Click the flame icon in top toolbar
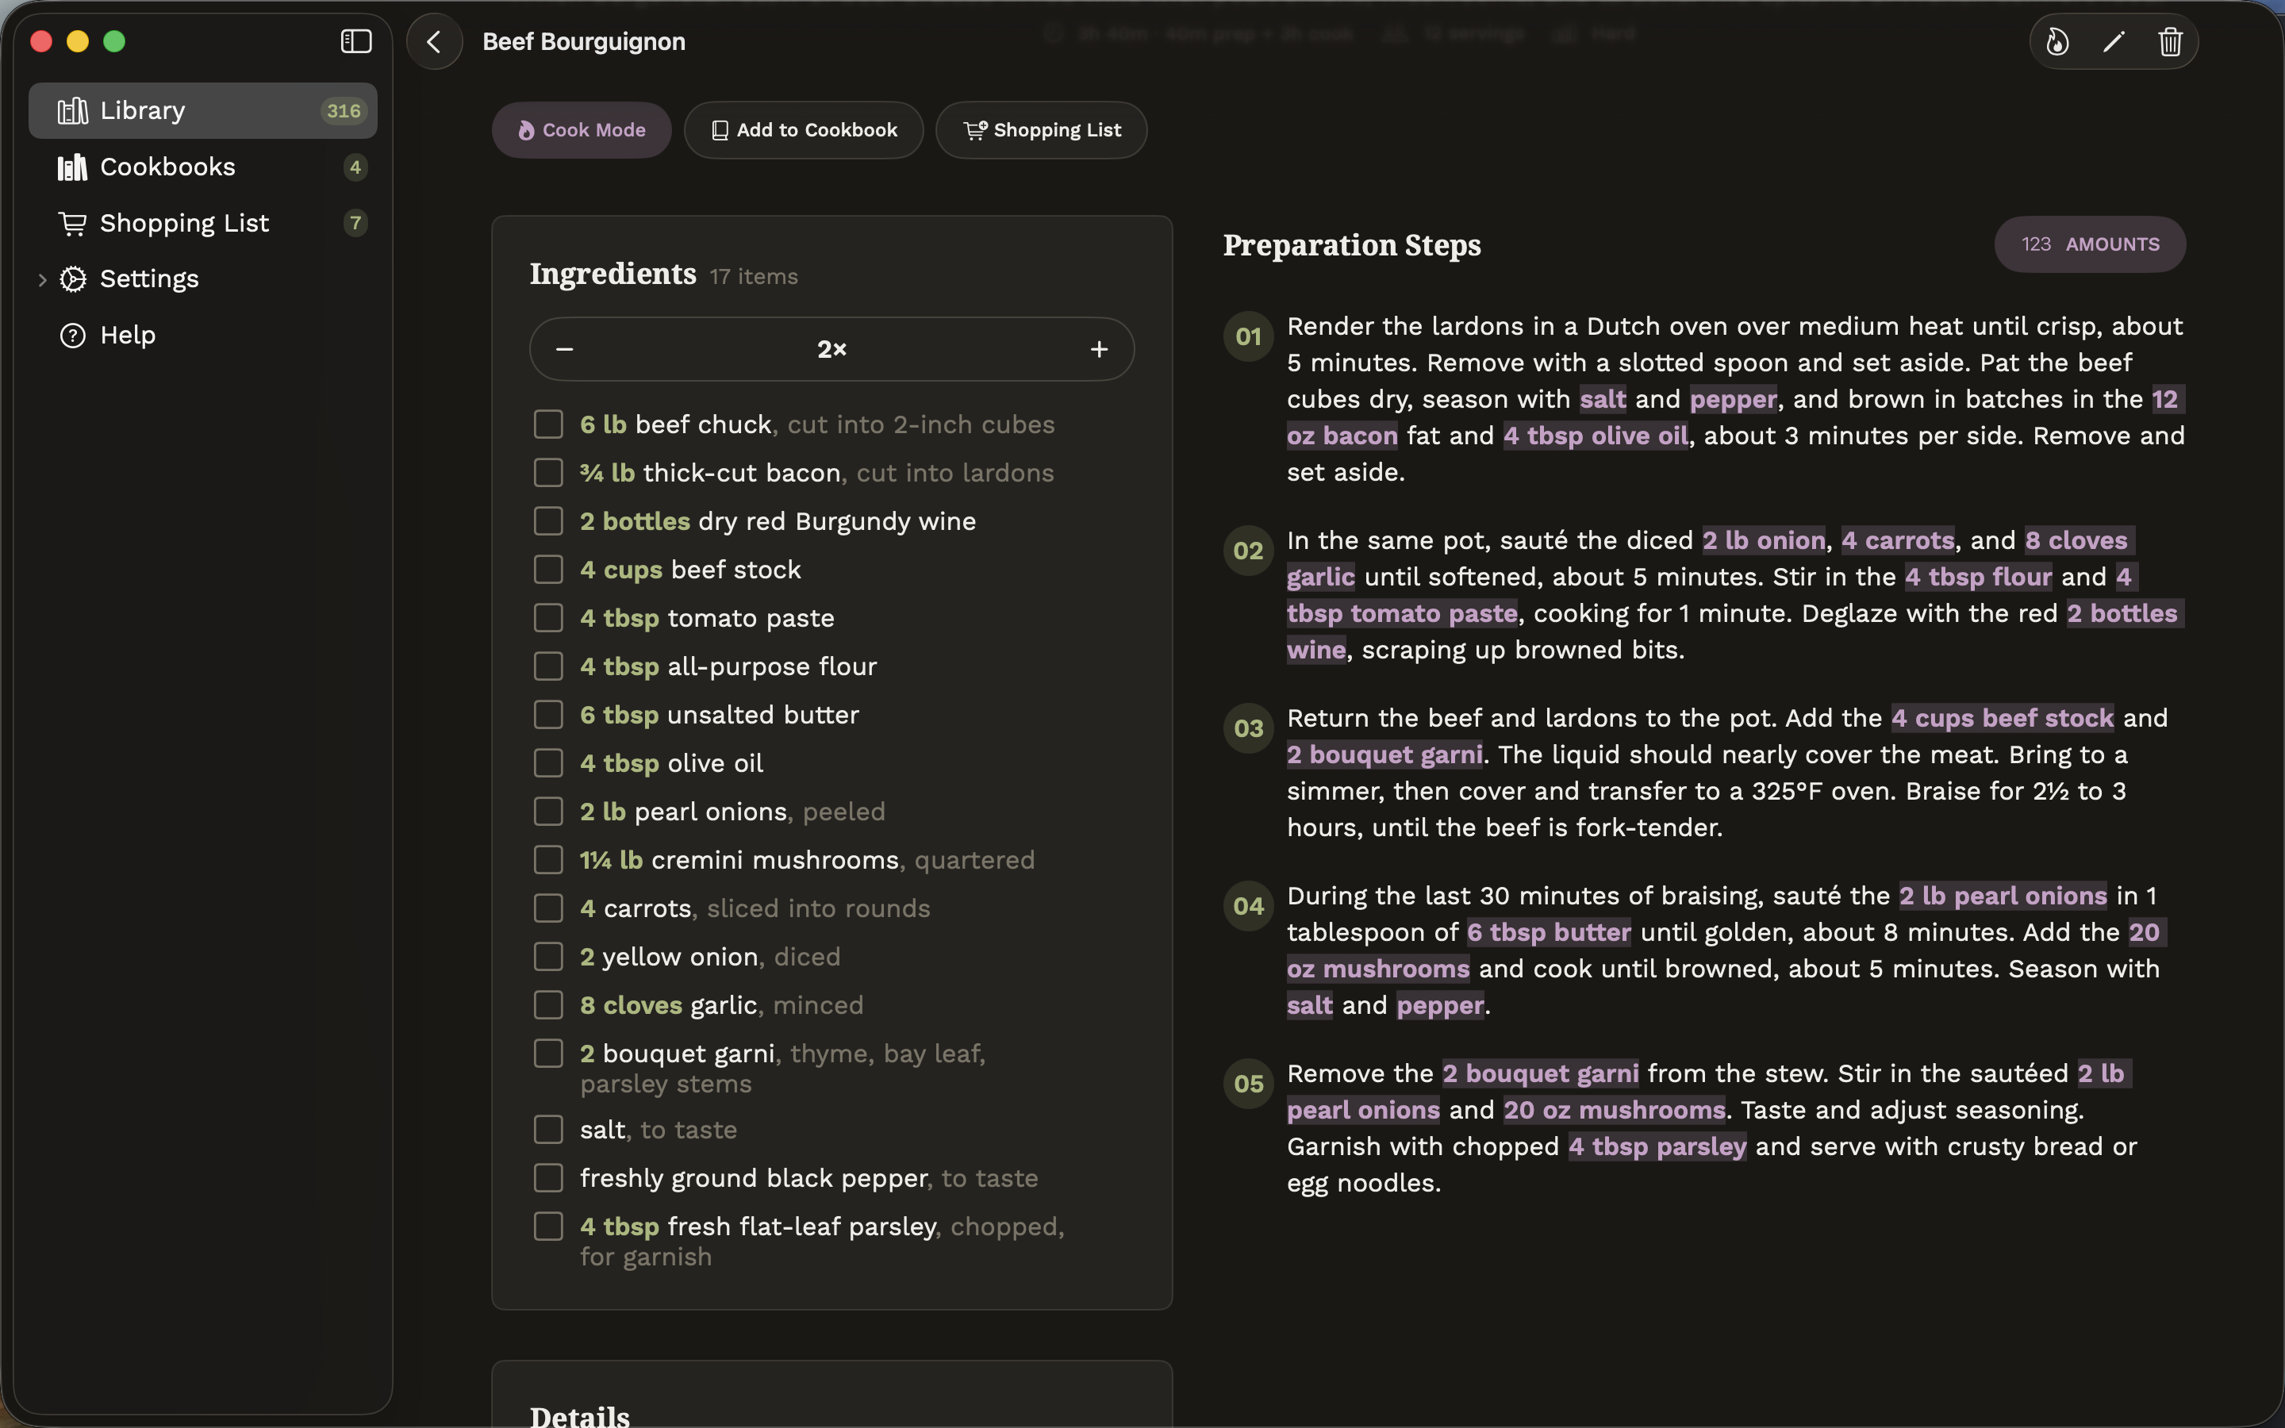The width and height of the screenshot is (2285, 1428). [2057, 41]
